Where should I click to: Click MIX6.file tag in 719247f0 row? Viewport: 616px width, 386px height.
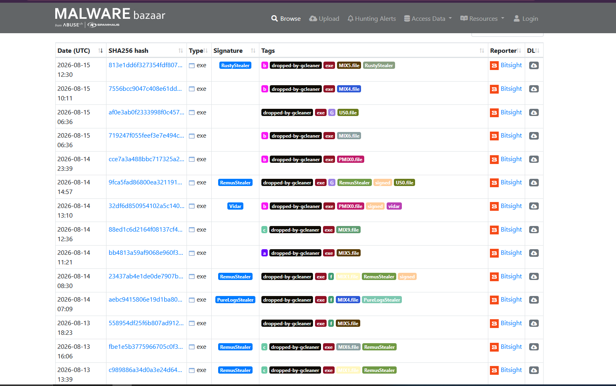point(349,136)
